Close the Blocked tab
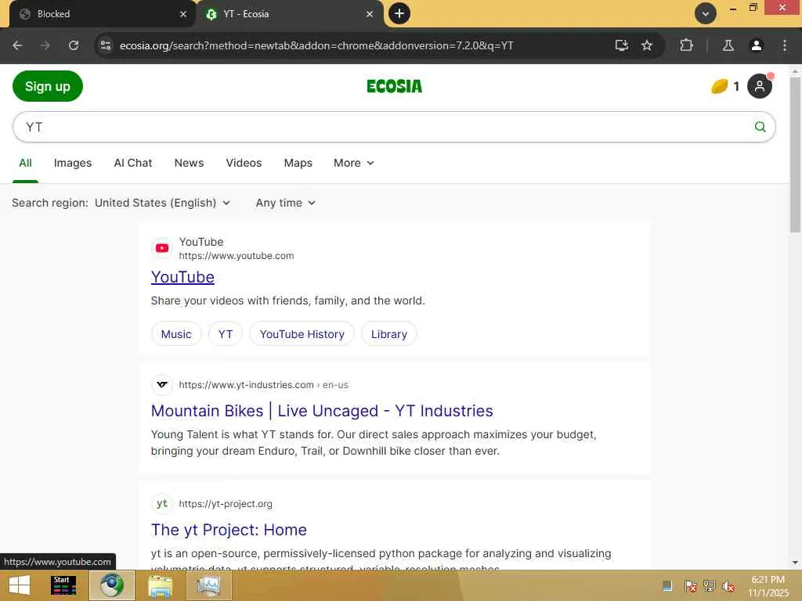This screenshot has height=601, width=802. point(183,14)
